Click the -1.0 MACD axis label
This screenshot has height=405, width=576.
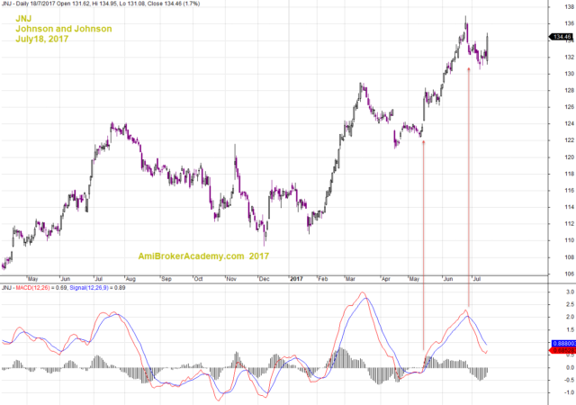pos(569,393)
